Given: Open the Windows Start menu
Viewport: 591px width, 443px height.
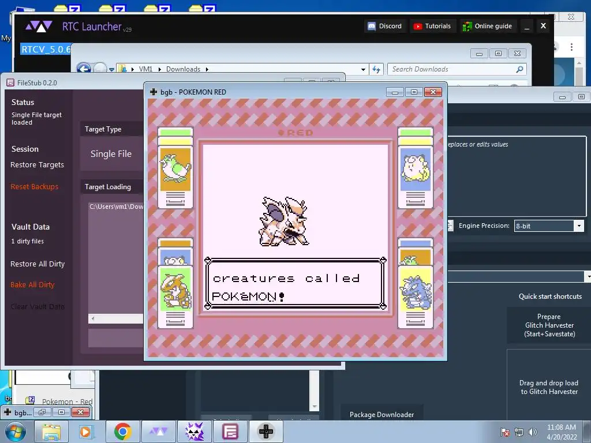Looking at the screenshot, I should pyautogui.click(x=14, y=431).
